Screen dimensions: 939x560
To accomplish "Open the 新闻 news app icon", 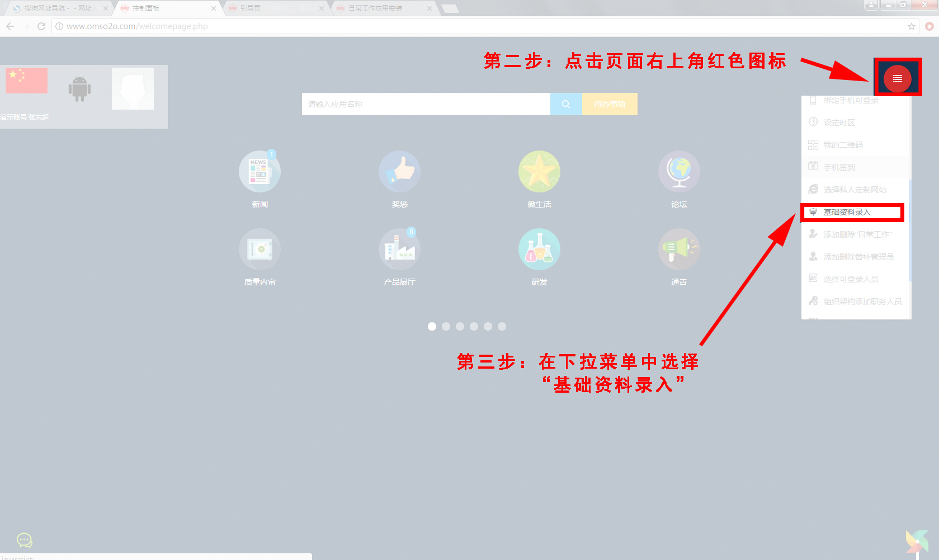I will click(259, 172).
